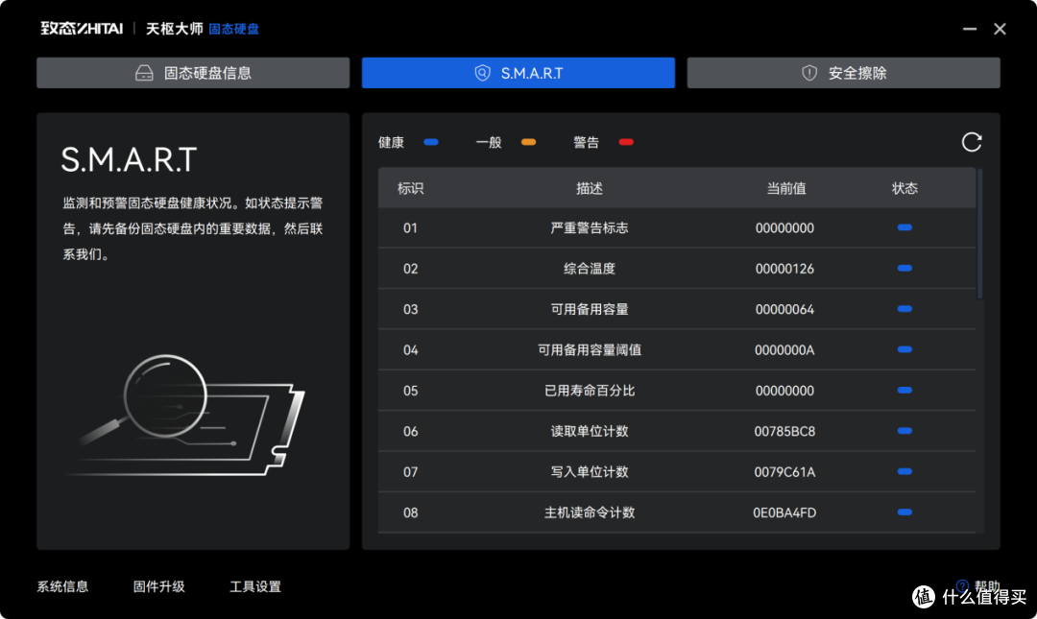The width and height of the screenshot is (1037, 619).
Task: Select the 写入单位计数 row description
Action: click(x=590, y=472)
